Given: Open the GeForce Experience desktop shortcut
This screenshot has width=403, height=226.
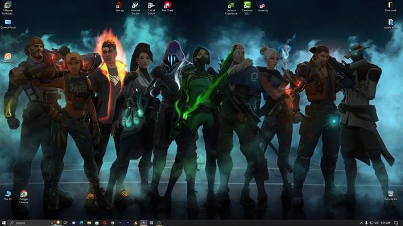Looking at the screenshot, I should coord(231,8).
